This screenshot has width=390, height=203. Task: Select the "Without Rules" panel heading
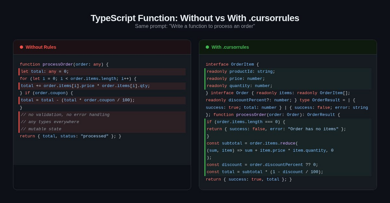(41, 47)
